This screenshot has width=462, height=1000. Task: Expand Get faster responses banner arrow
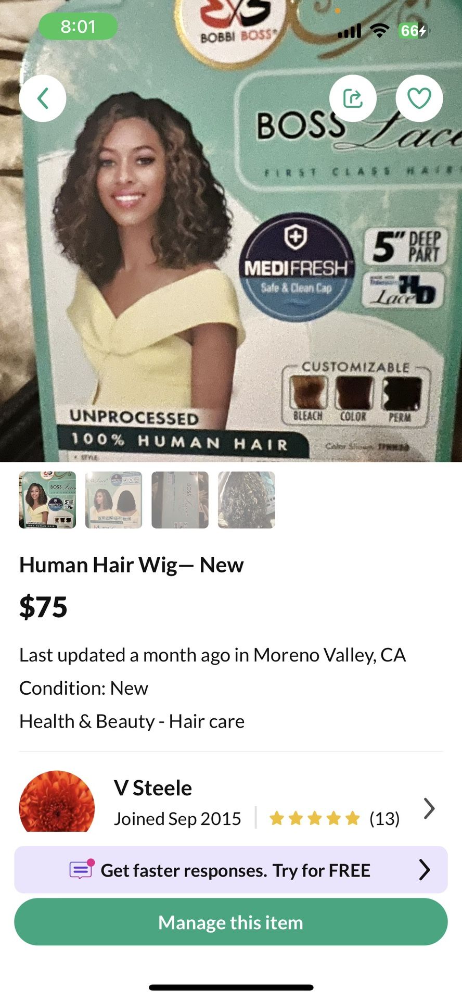(x=425, y=870)
